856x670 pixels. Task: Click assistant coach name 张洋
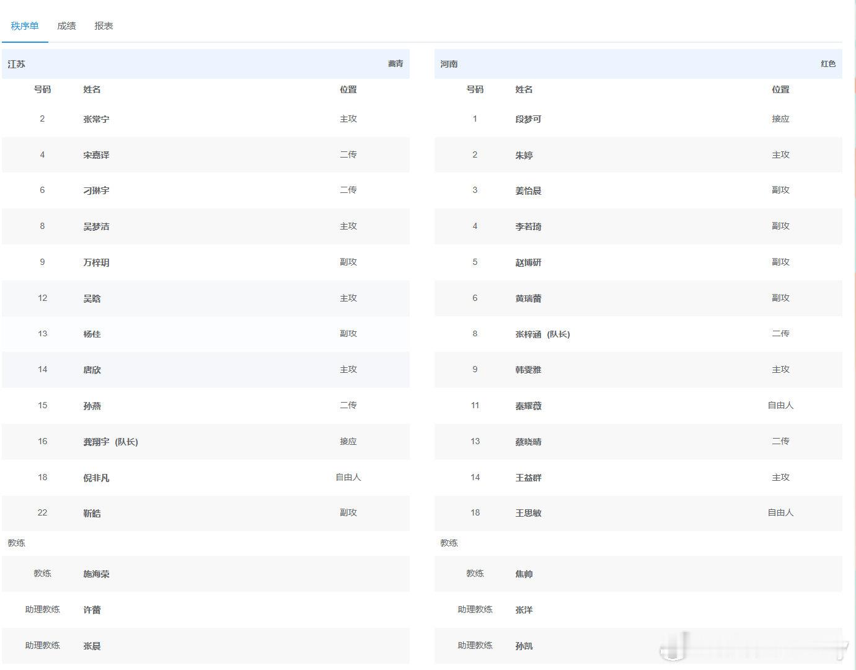pos(524,610)
